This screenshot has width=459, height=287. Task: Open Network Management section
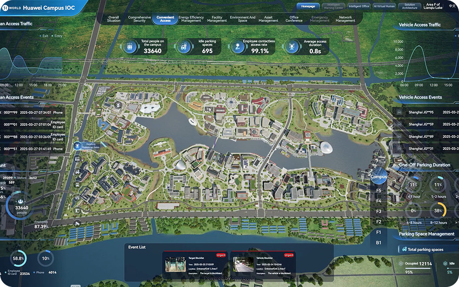coord(345,19)
